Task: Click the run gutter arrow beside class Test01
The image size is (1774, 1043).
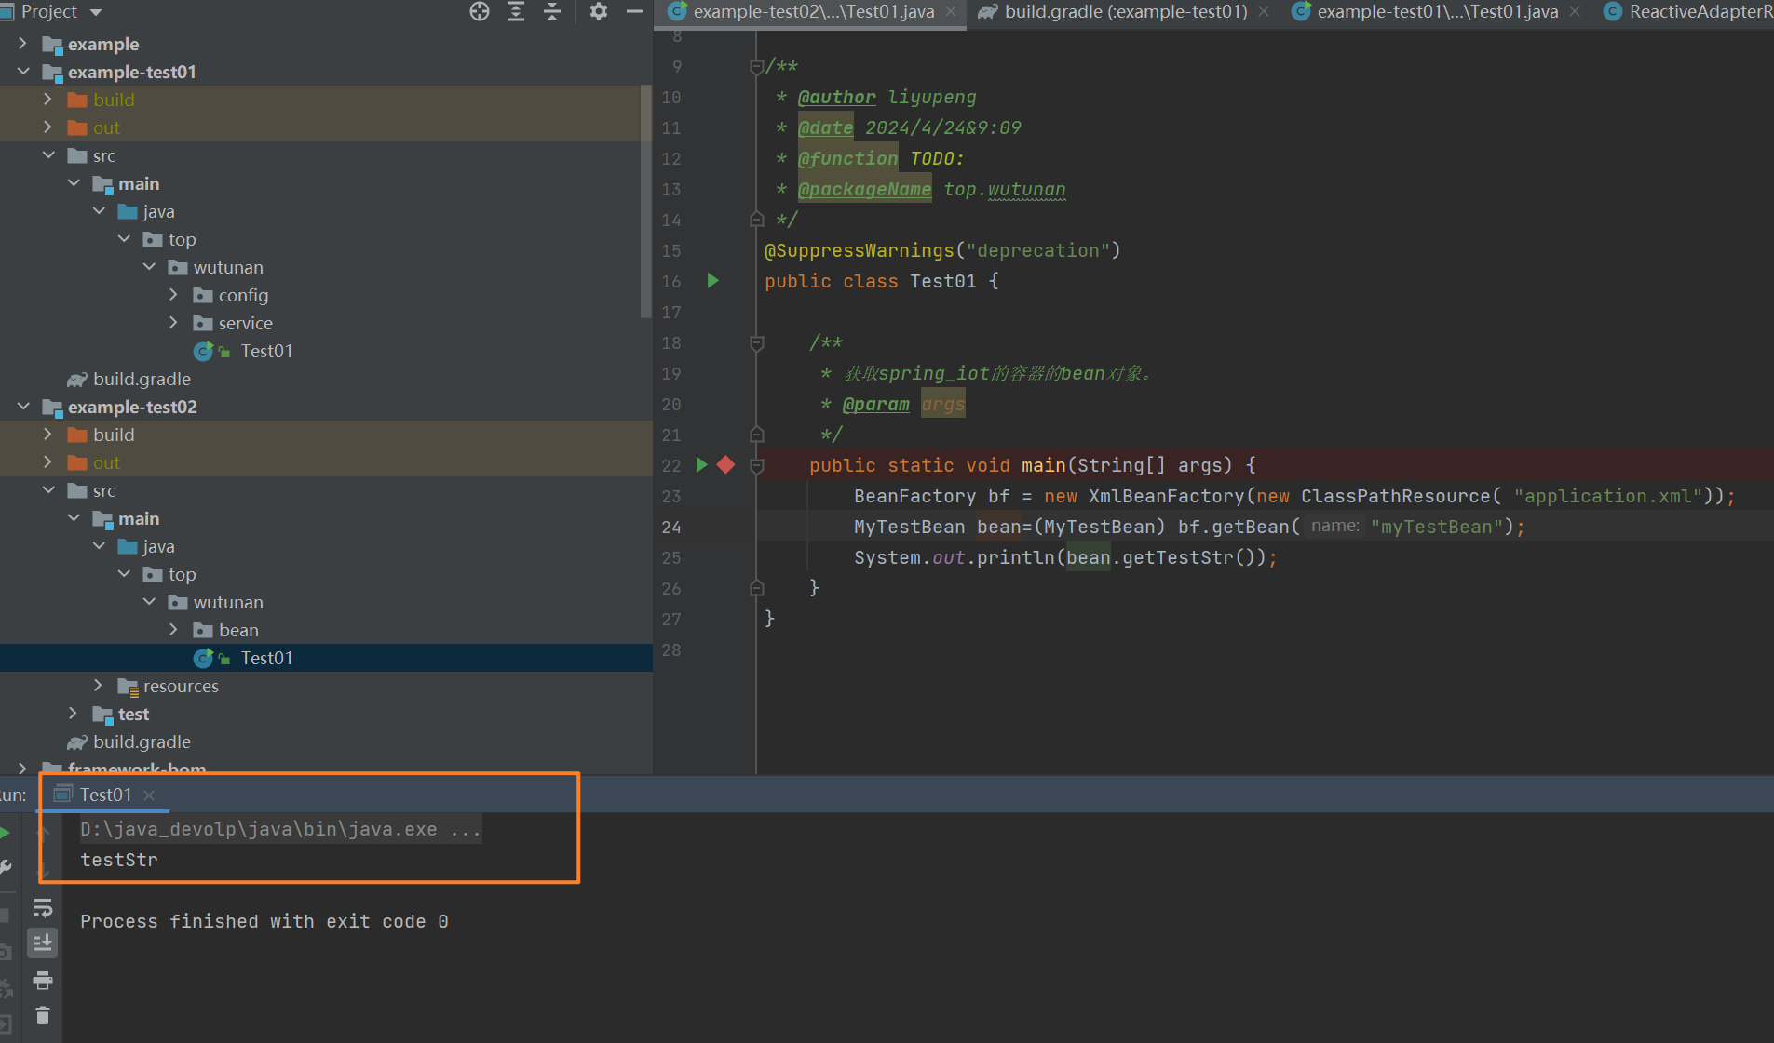Action: pos(712,281)
